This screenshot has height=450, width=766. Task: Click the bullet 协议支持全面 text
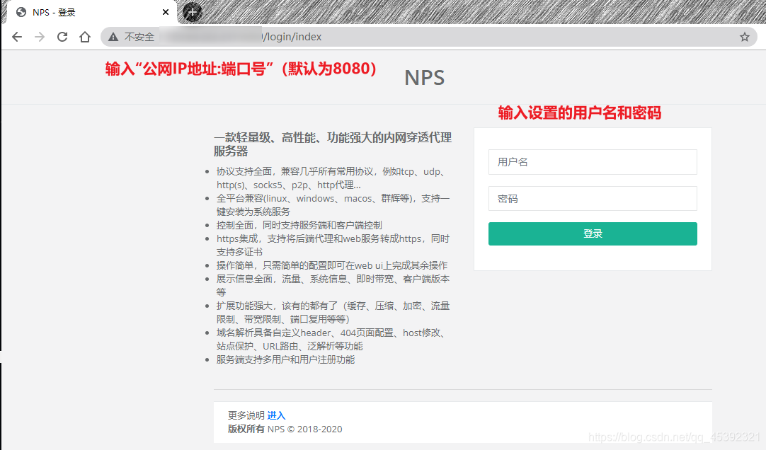(x=333, y=178)
